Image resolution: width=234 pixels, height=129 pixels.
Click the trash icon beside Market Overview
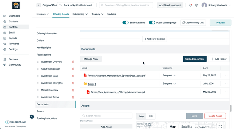[x=73, y=90]
